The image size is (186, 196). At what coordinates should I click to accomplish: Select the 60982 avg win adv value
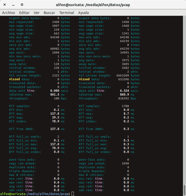[55, 49]
